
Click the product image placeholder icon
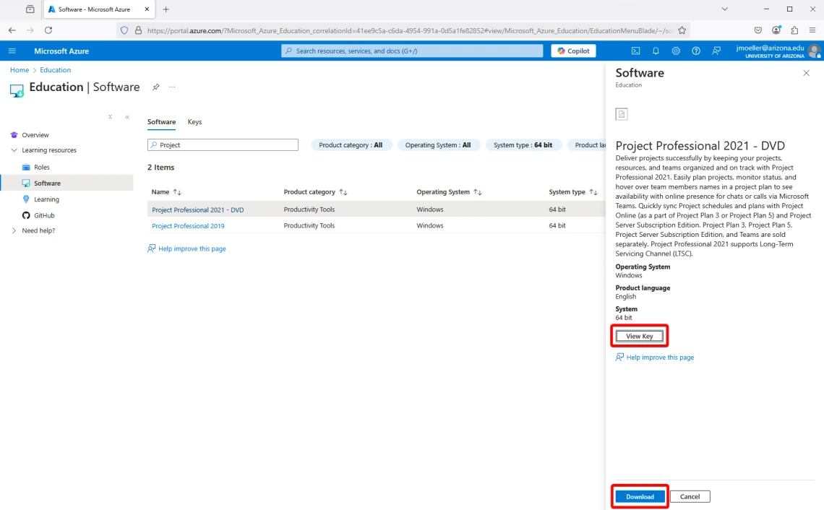(622, 114)
